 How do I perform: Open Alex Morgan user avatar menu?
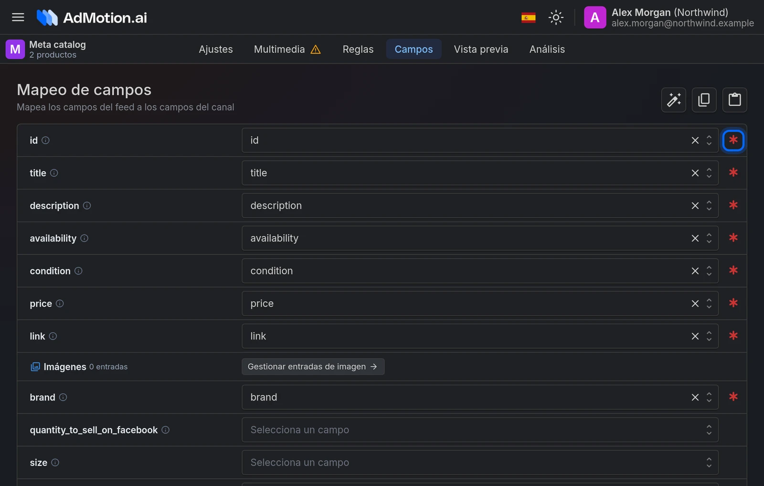tap(595, 18)
